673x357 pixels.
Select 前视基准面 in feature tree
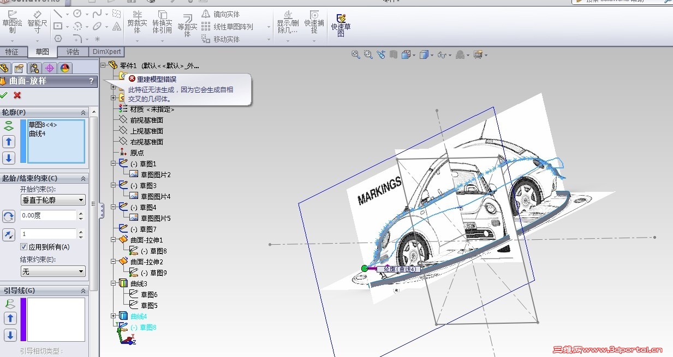point(146,120)
